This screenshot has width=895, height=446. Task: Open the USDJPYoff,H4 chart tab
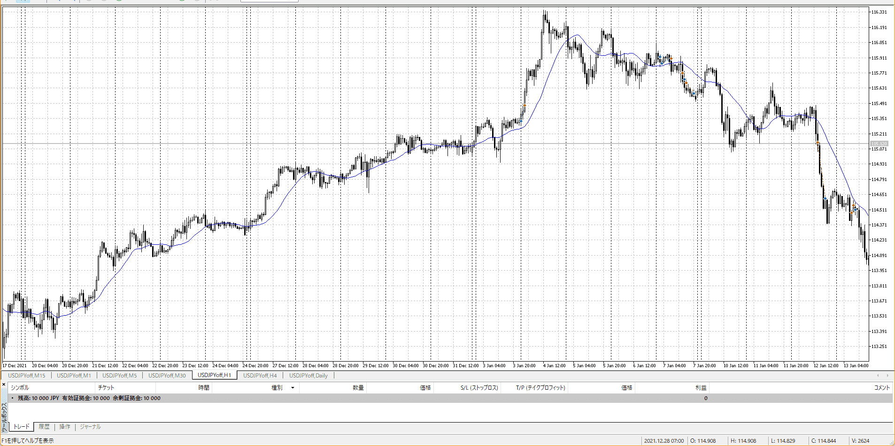point(260,375)
